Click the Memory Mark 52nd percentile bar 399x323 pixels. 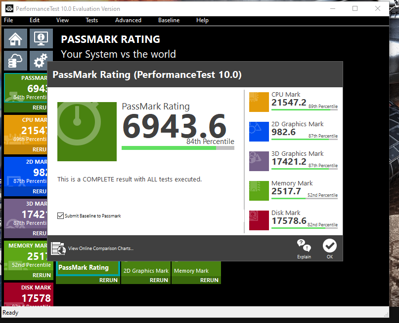305,198
